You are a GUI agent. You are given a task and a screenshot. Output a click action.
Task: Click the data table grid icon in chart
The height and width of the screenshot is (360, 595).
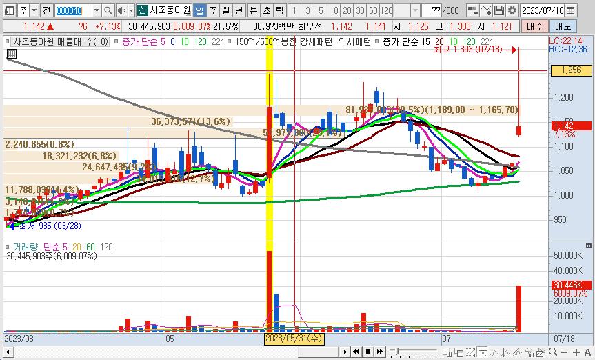coord(12,54)
